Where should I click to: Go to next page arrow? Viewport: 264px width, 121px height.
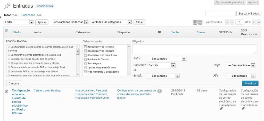(x=254, y=22)
